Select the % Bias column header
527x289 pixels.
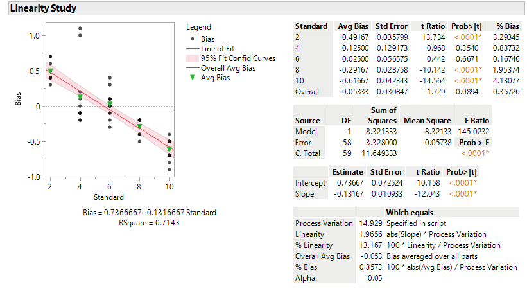click(x=508, y=26)
